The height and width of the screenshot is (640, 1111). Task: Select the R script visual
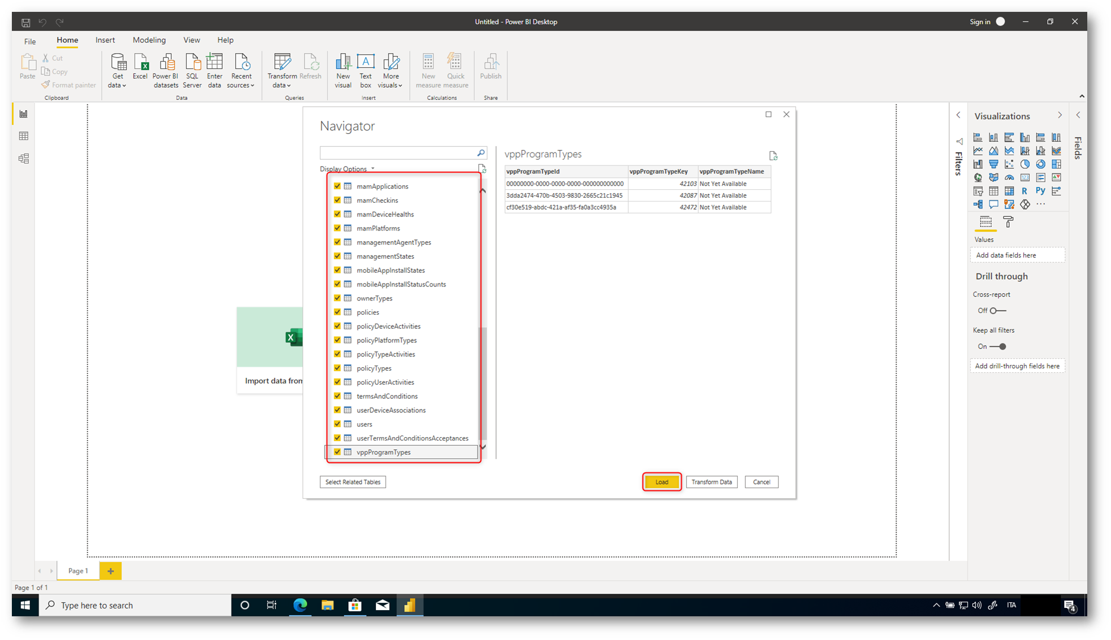point(1024,191)
